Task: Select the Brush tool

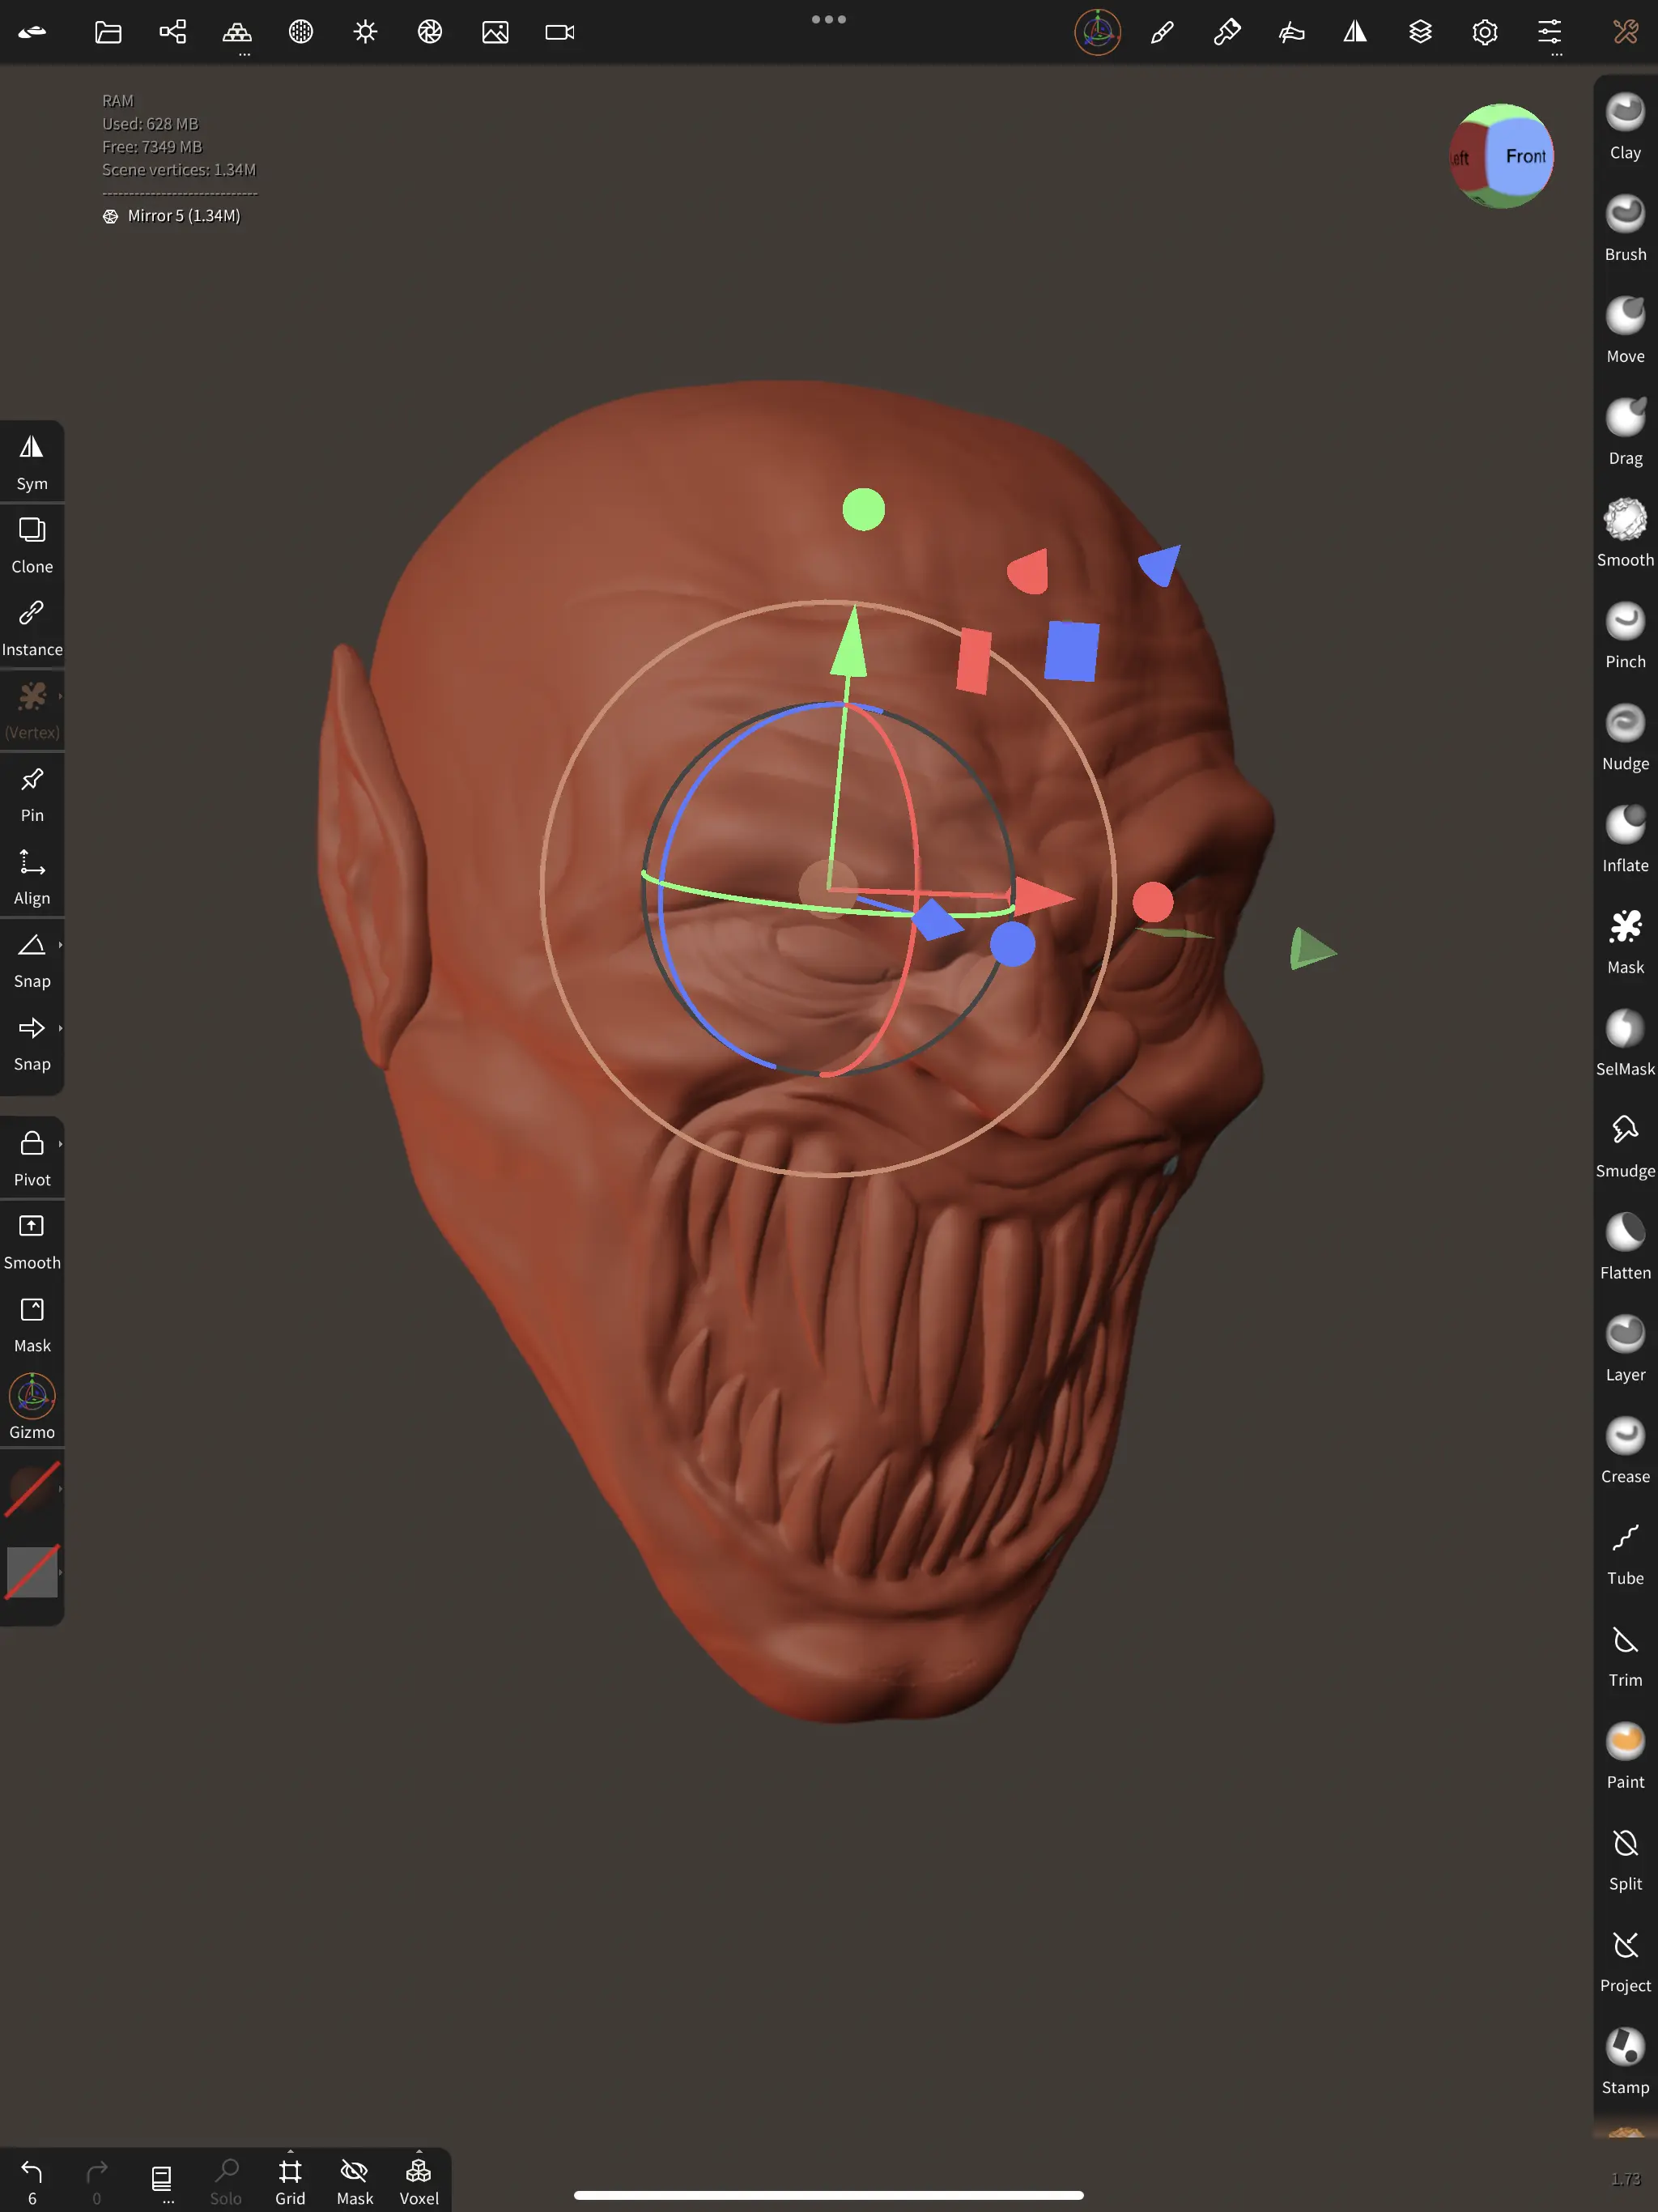Action: point(1625,228)
